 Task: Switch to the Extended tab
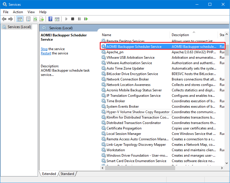pos(49,174)
